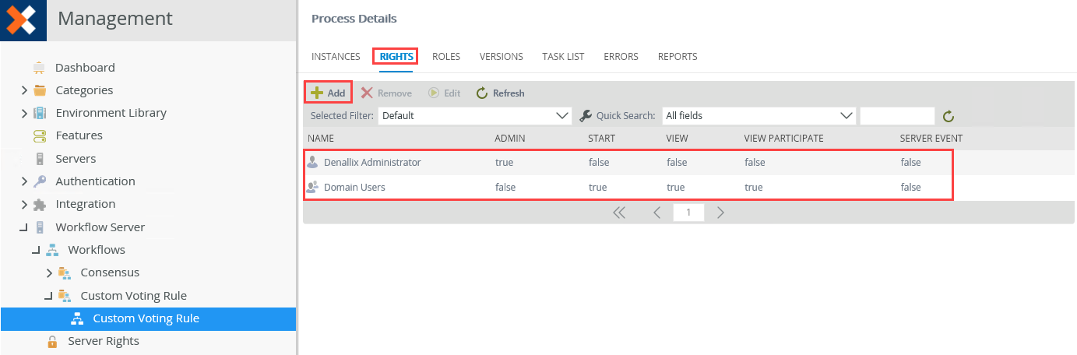Sort by the Admin column header

click(x=510, y=139)
